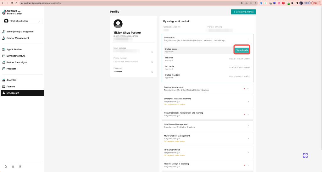
Task: Select the Indonesia Approved market row
Action: pos(208,68)
